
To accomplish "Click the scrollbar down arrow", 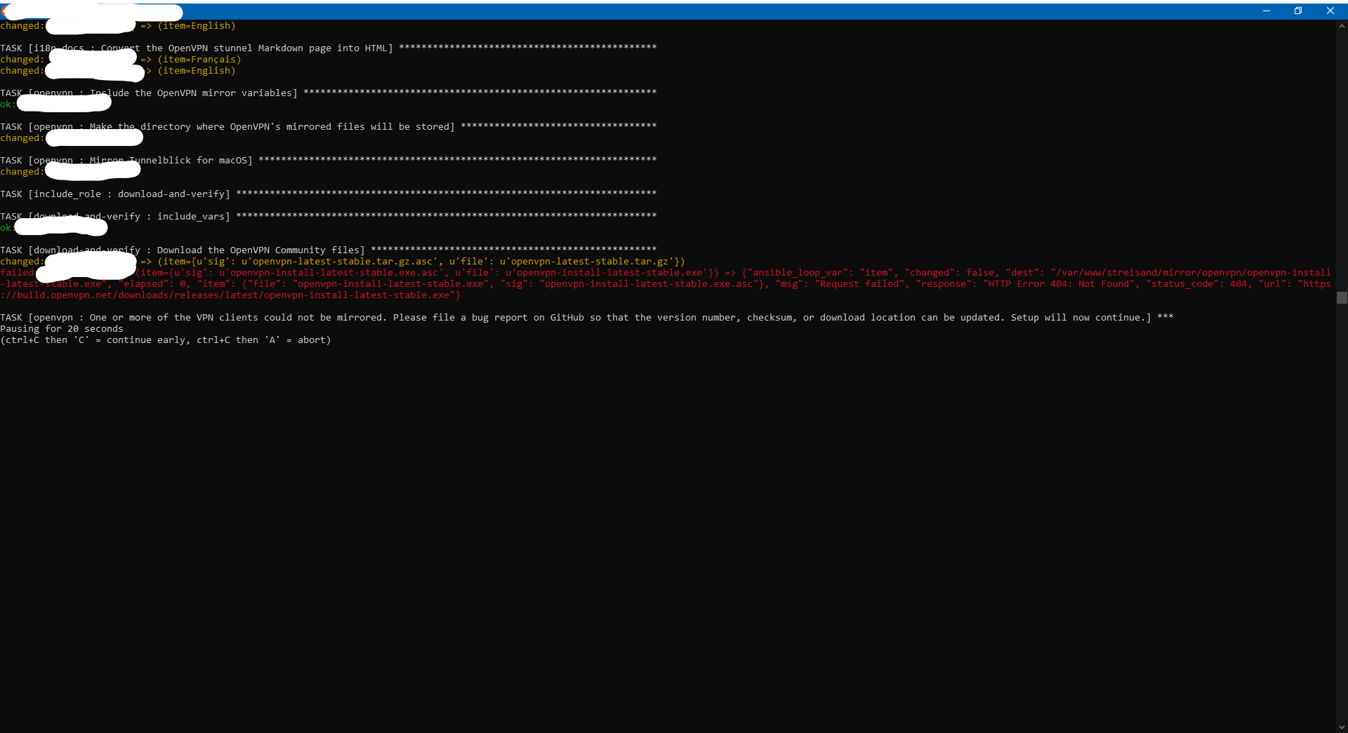I will (x=1342, y=727).
